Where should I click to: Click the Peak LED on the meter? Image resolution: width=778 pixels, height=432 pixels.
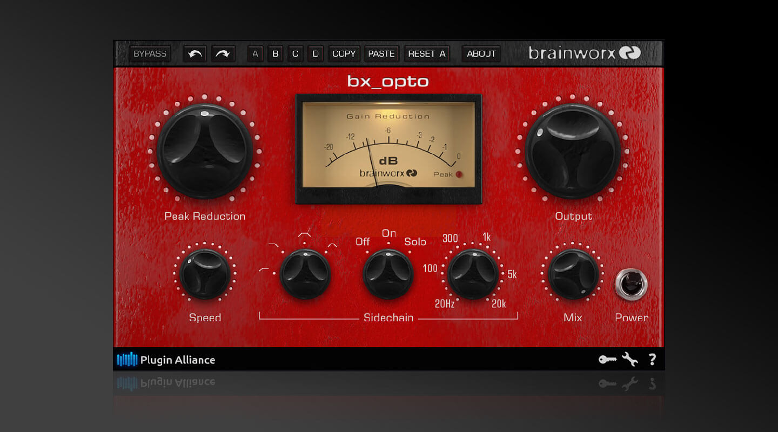[459, 174]
